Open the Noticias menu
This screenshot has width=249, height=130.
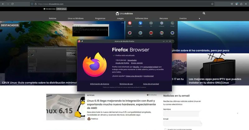tap(53, 18)
